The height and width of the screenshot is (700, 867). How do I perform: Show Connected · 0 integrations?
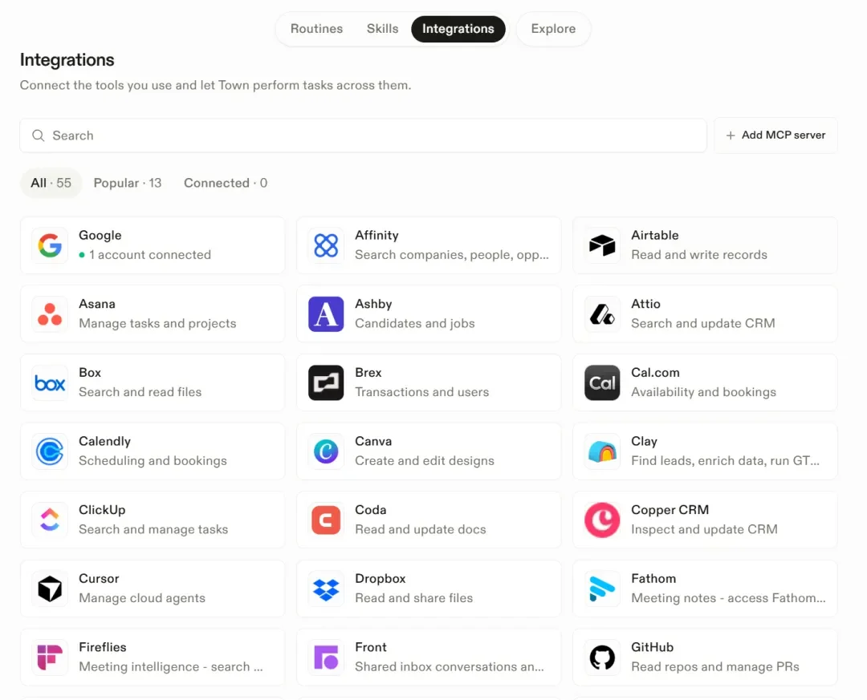click(x=226, y=183)
